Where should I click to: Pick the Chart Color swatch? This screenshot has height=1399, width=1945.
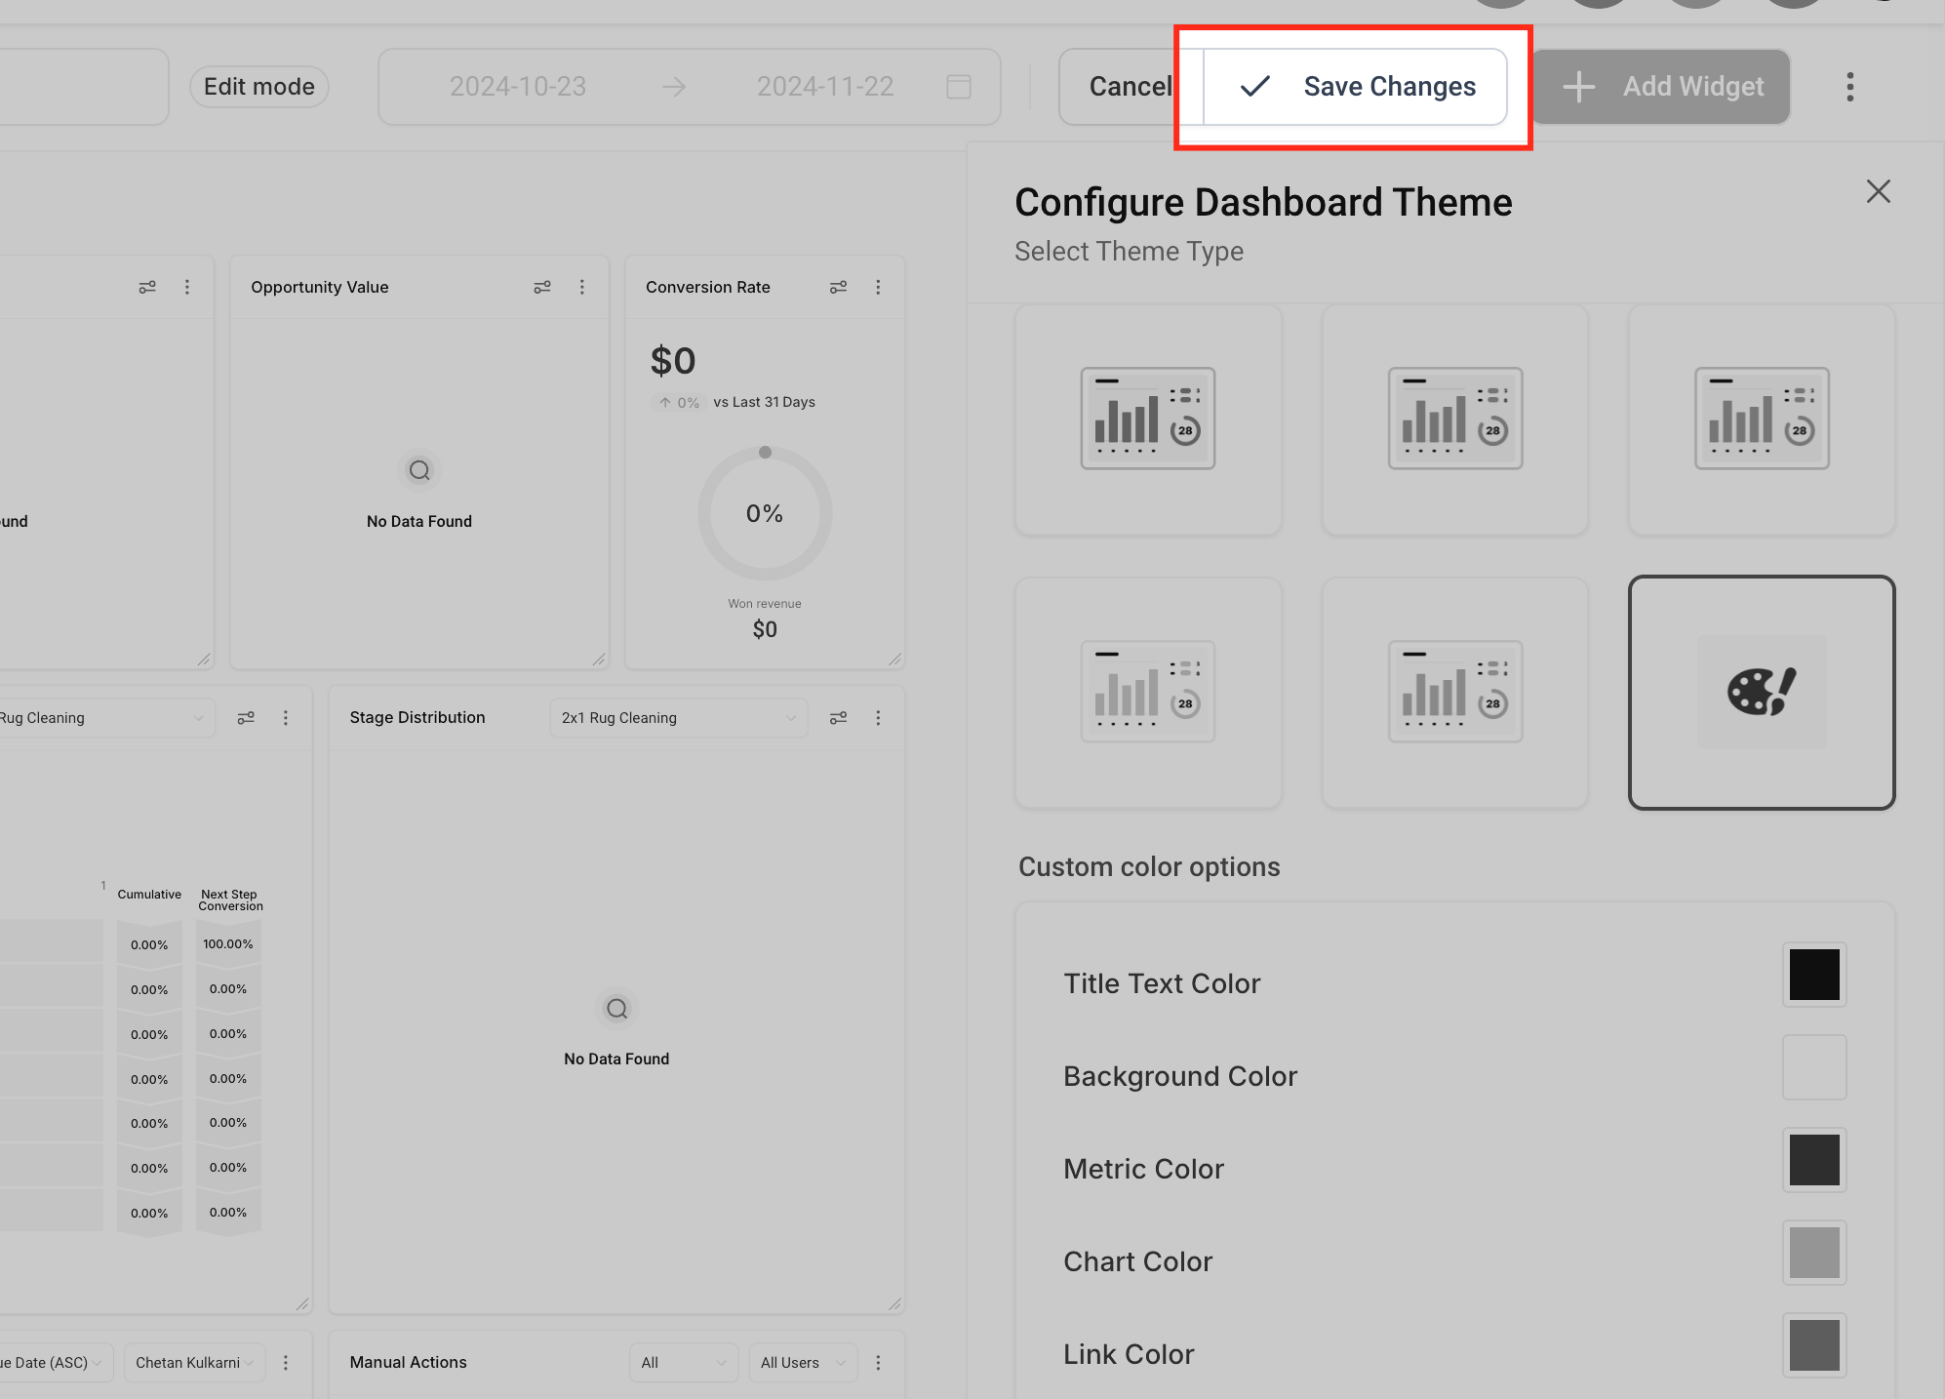(1813, 1253)
